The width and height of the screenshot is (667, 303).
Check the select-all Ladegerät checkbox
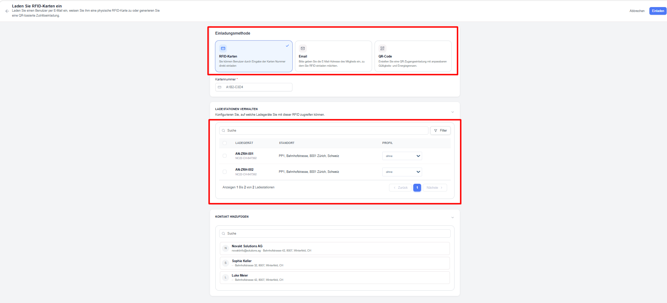[224, 143]
